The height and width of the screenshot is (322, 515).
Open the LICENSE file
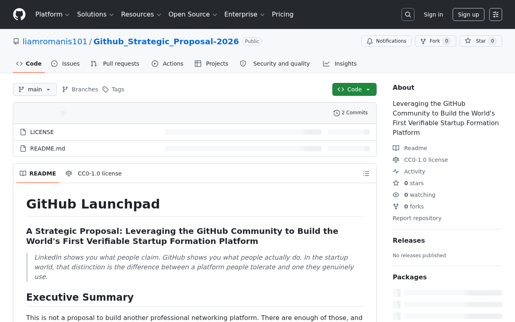pos(42,132)
